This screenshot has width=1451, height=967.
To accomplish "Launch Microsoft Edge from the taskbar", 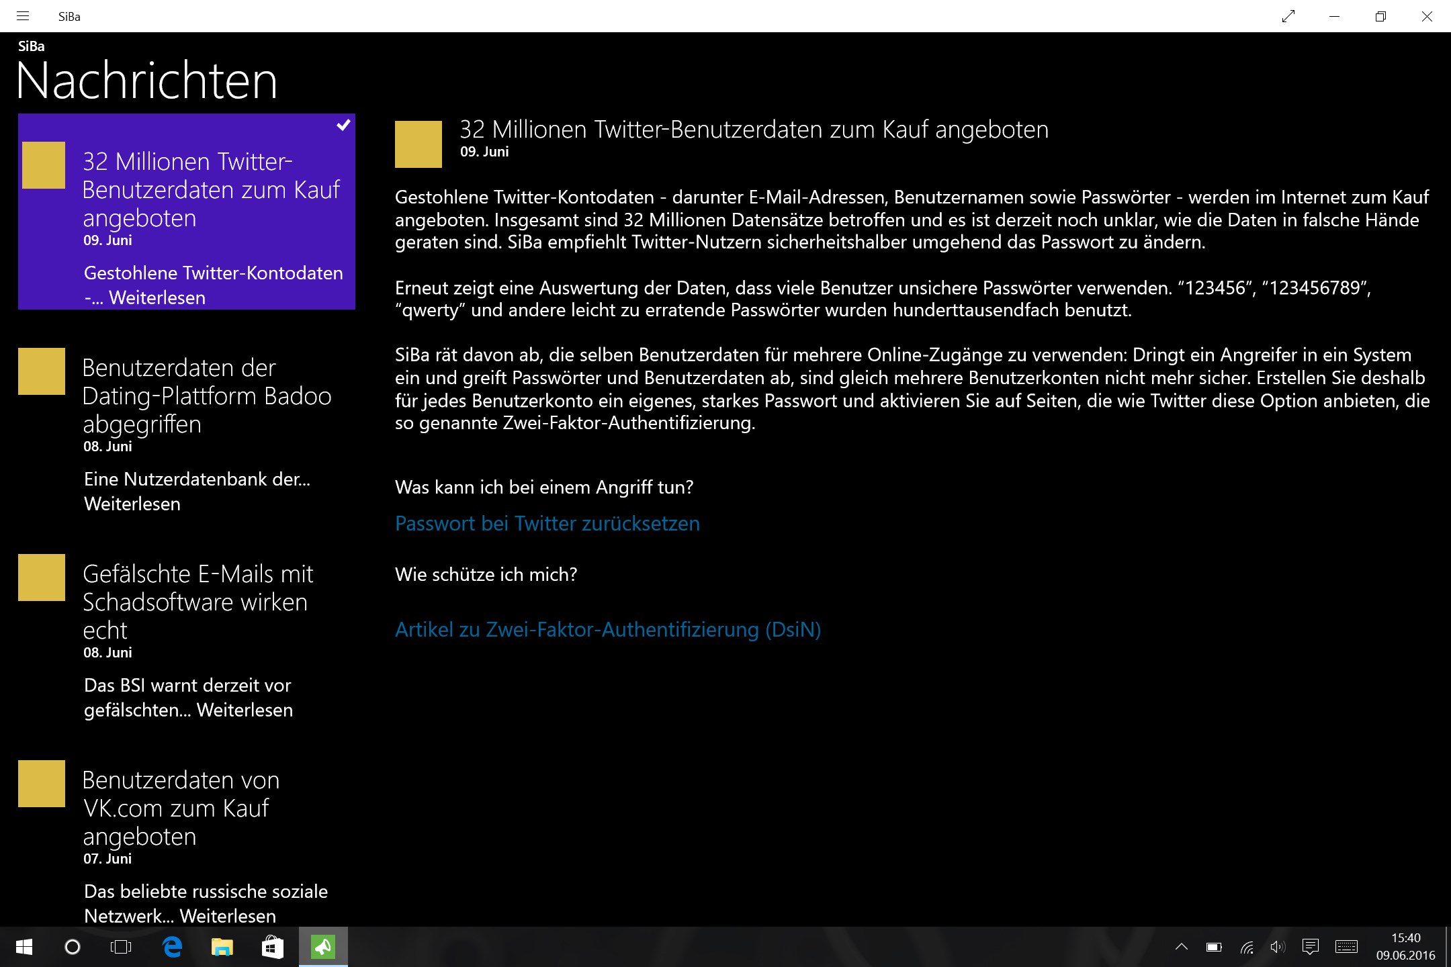I will coord(173,947).
